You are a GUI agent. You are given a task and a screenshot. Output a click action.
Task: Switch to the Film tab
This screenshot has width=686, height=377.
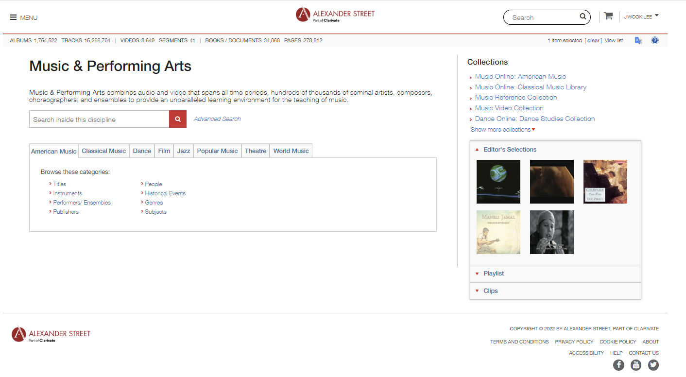(164, 151)
